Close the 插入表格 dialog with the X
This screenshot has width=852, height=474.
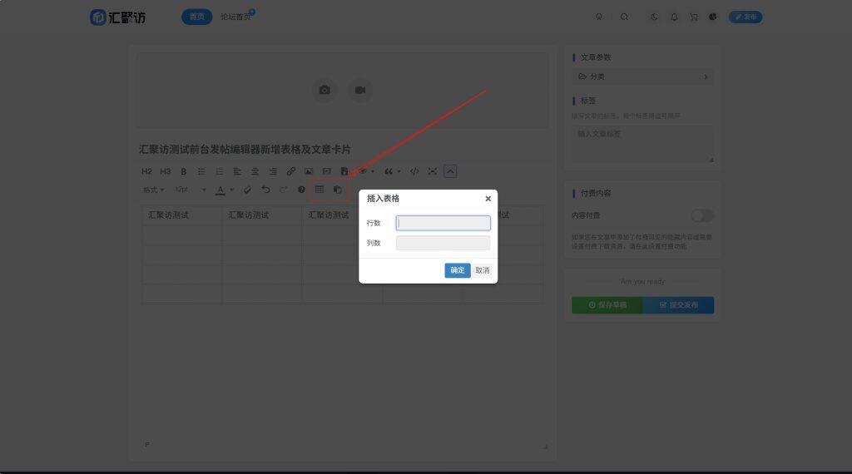488,199
